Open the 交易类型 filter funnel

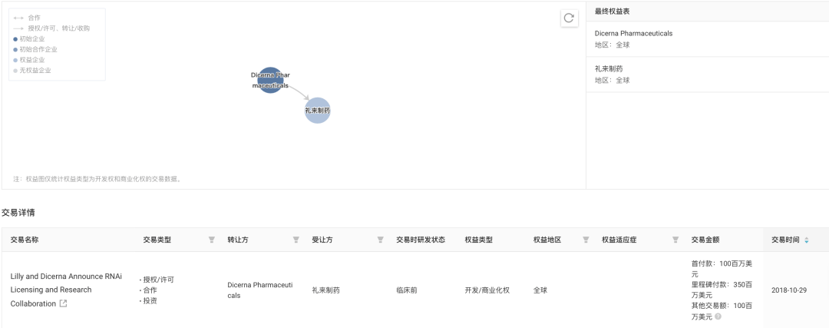[x=212, y=240]
